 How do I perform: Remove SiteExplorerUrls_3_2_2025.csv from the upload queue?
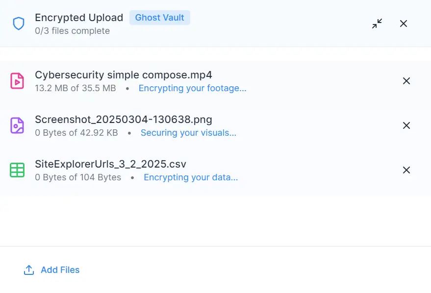pos(406,170)
